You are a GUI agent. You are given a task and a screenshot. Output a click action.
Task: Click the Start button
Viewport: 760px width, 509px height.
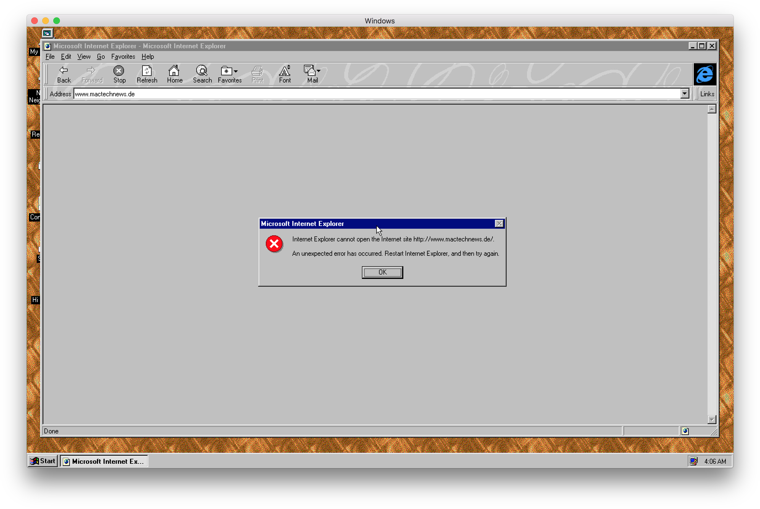tap(43, 461)
